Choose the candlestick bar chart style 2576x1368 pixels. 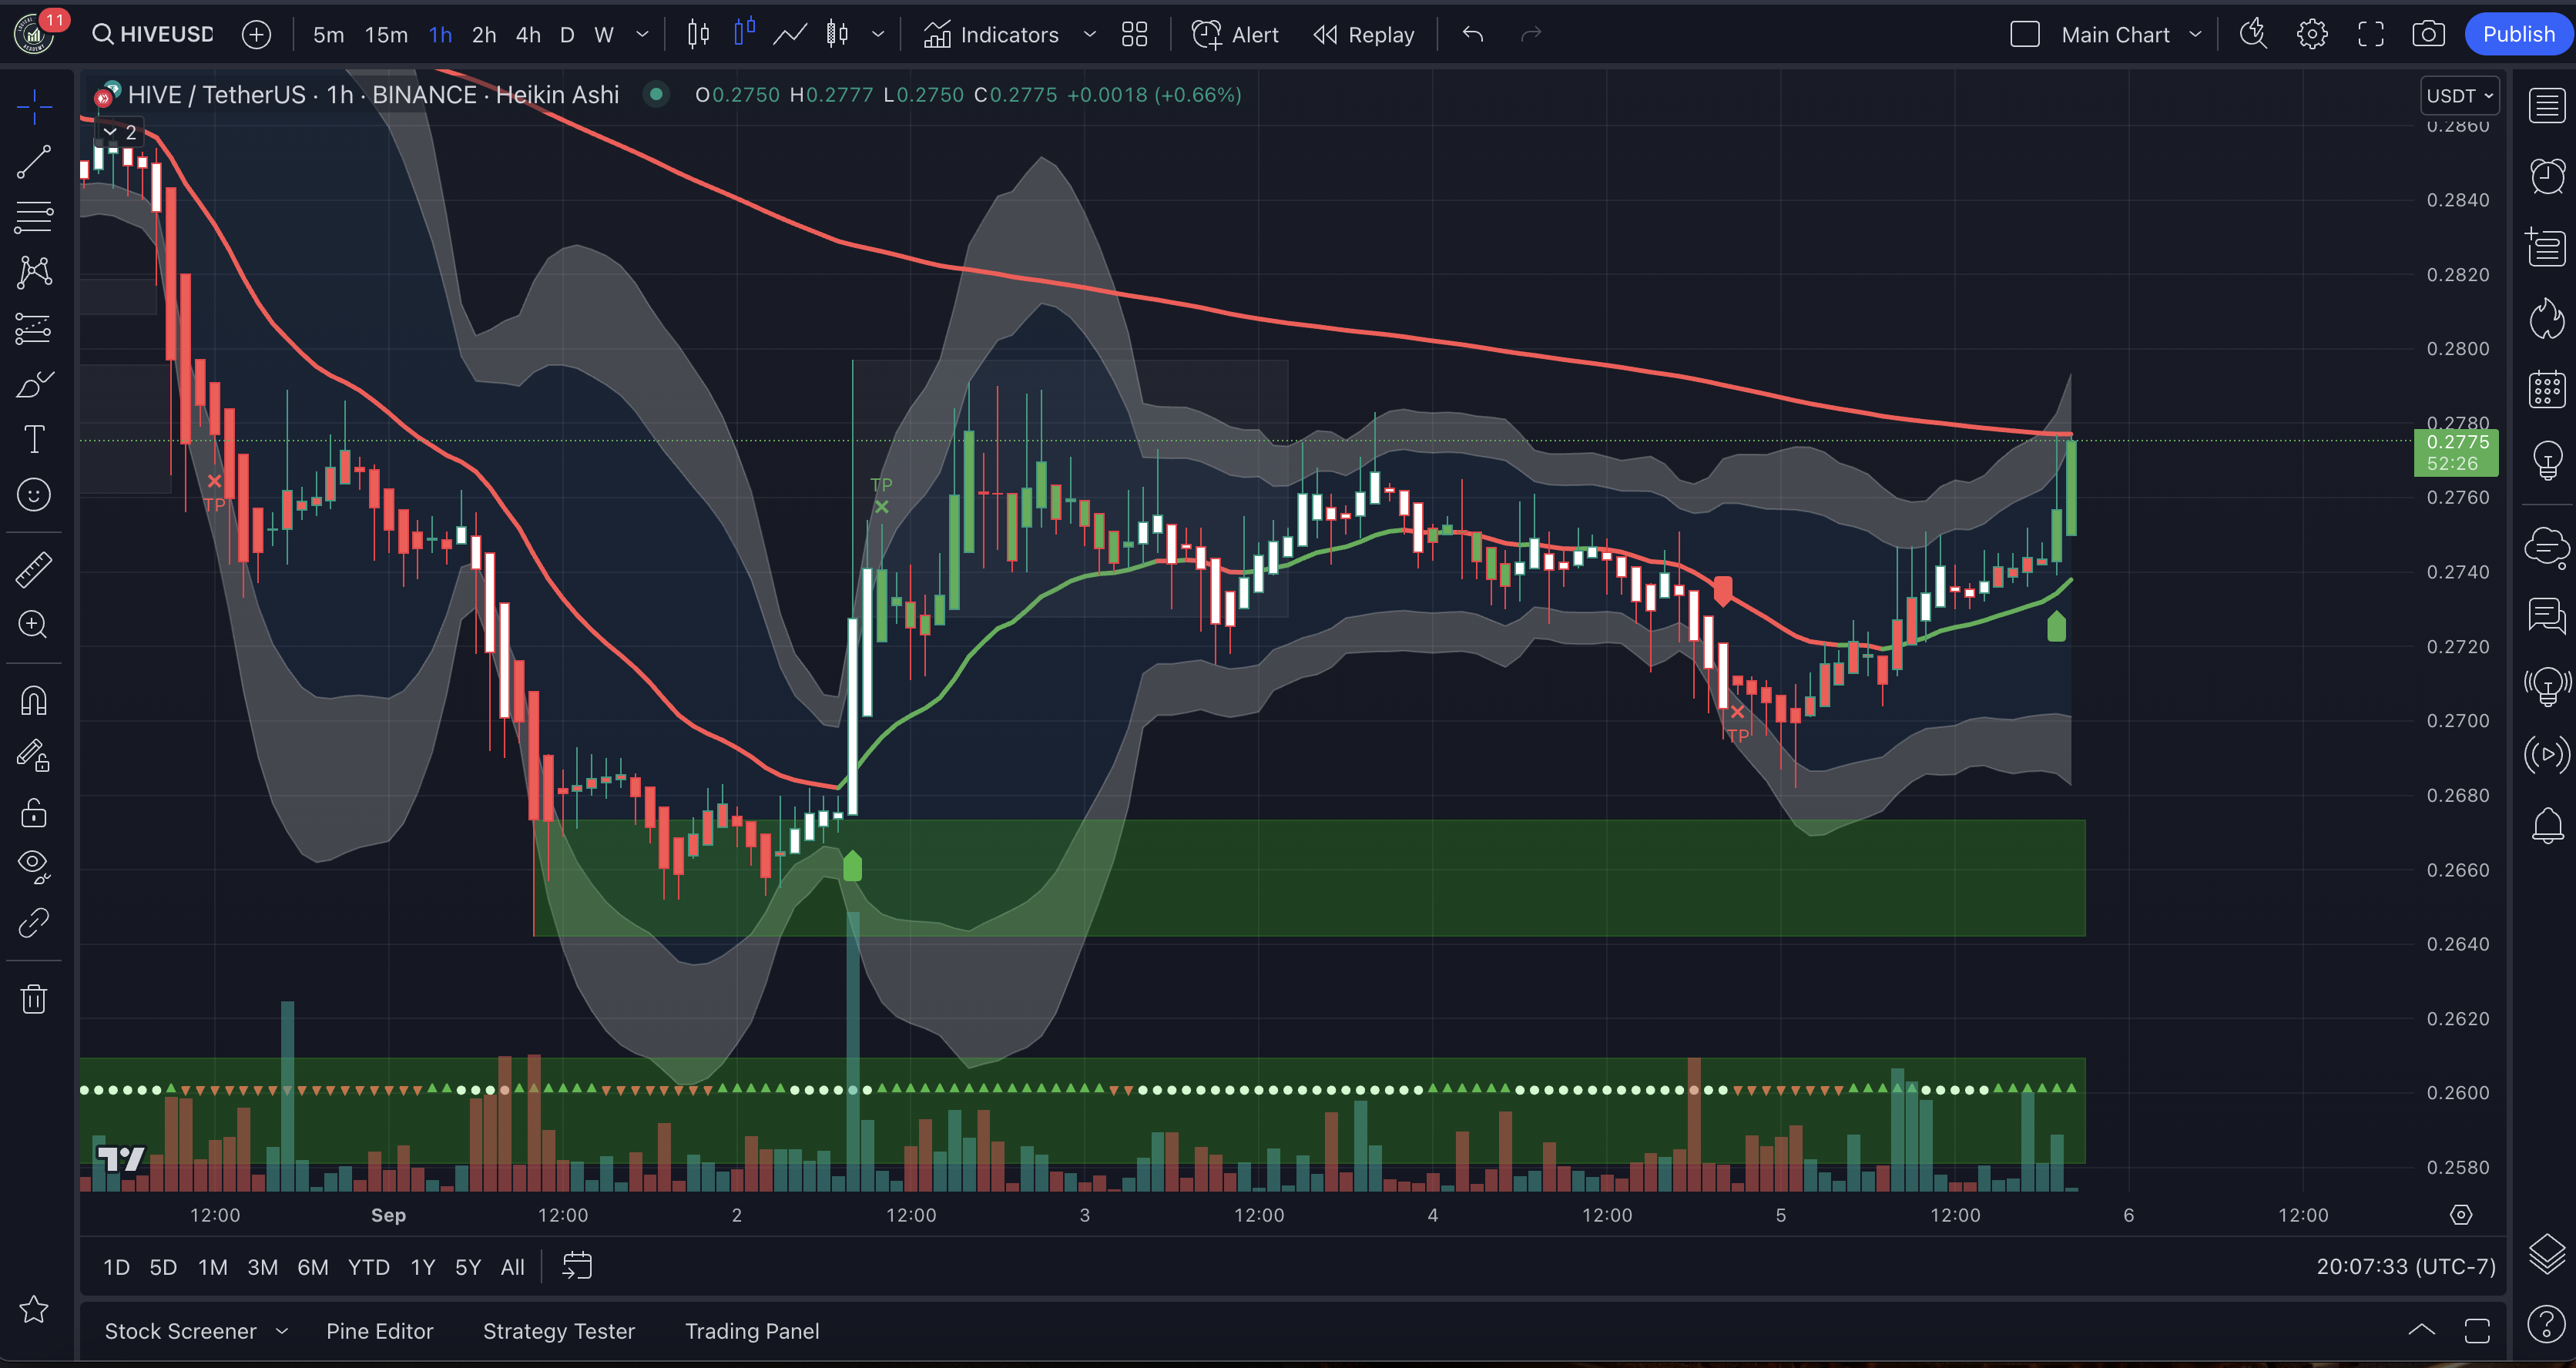[698, 35]
